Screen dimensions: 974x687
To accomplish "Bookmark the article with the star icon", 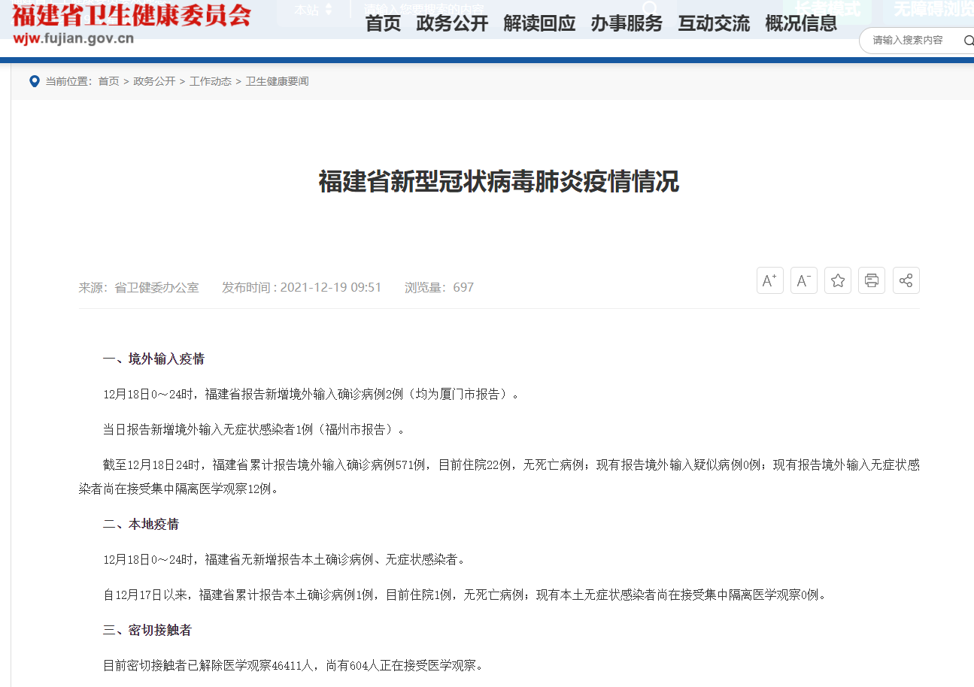I will click(838, 280).
